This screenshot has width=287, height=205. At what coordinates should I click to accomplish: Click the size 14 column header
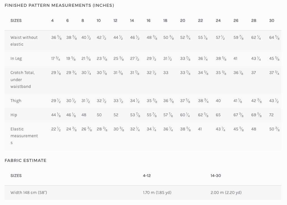[132, 20]
